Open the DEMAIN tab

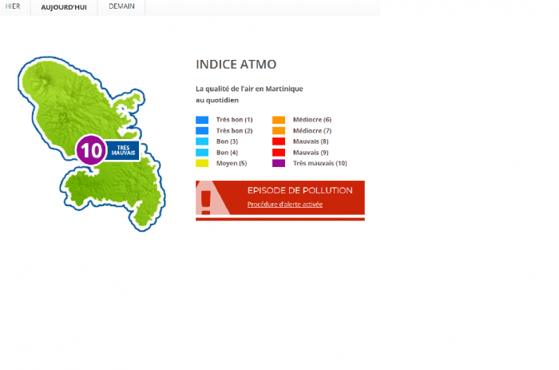coord(121,6)
